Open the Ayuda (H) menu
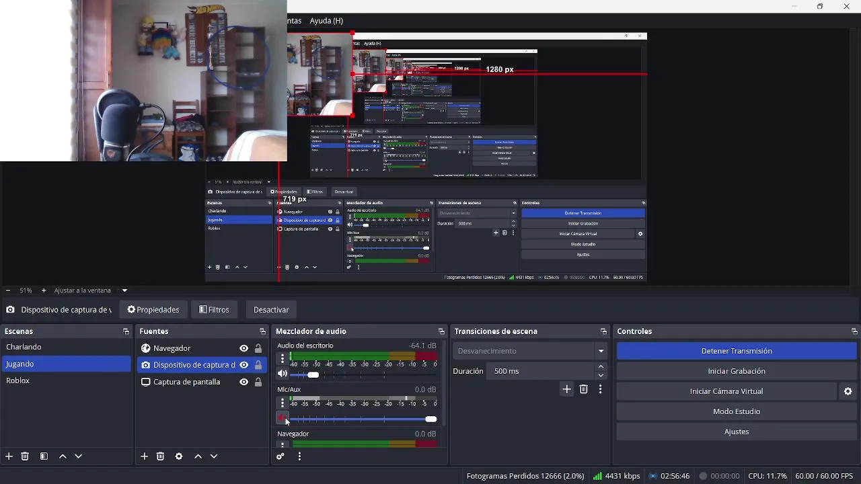 coord(326,21)
